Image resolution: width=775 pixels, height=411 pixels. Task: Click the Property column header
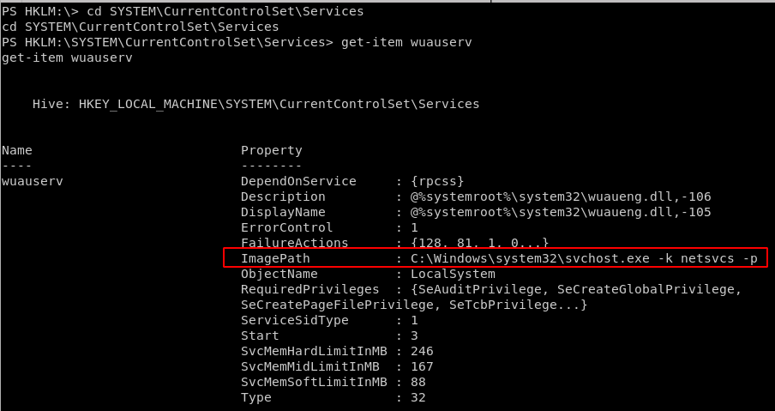coord(272,150)
